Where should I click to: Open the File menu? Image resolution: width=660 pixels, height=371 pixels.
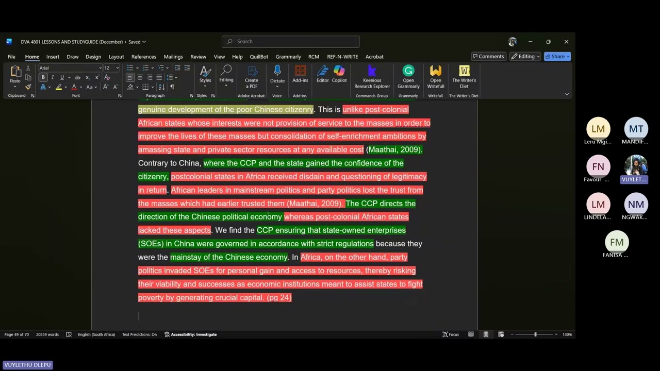point(11,57)
